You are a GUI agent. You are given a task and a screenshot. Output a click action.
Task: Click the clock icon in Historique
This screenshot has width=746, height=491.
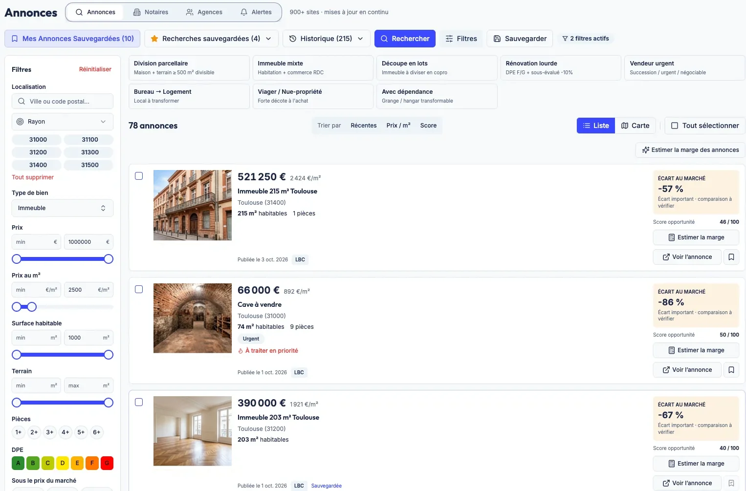[x=293, y=39]
